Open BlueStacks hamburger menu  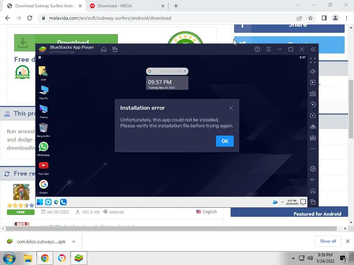click(x=268, y=49)
